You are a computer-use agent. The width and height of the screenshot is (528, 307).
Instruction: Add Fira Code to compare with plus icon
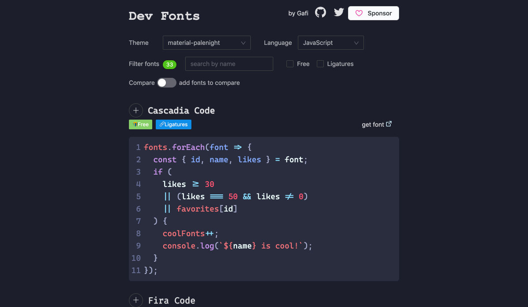point(136,300)
